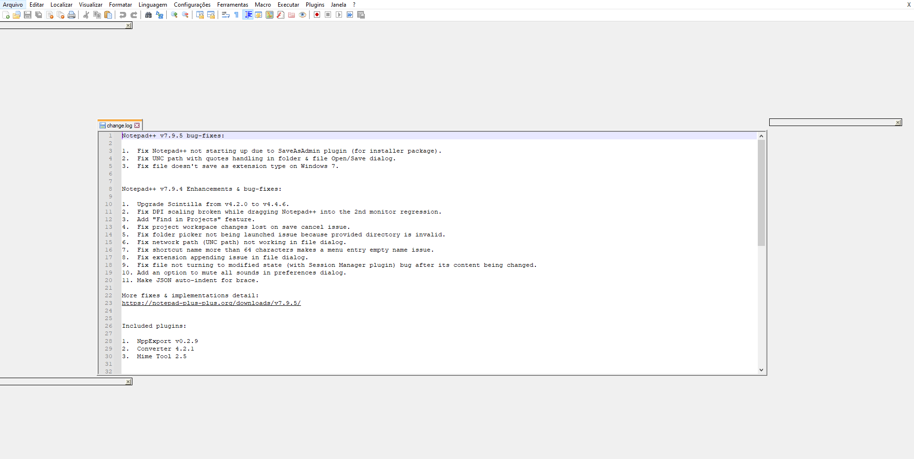The image size is (914, 459).
Task: Print the change.log file
Action: tap(71, 15)
